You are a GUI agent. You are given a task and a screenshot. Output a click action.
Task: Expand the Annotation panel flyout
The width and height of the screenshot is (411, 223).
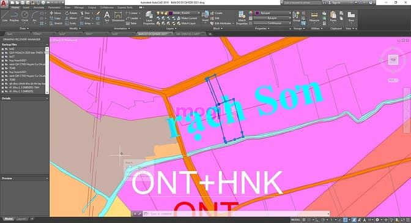tap(122, 28)
